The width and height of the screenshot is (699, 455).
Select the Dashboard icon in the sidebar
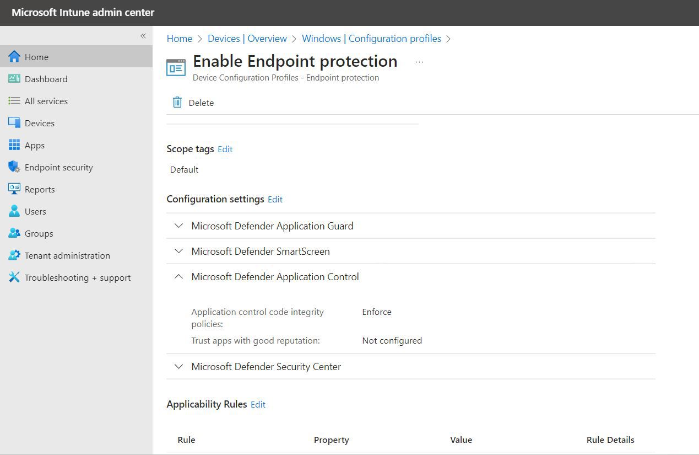[14, 79]
